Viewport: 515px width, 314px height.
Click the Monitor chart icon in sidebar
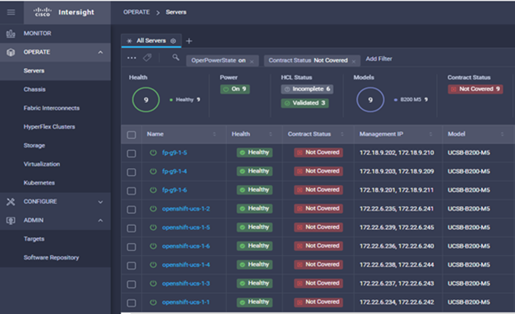click(x=11, y=33)
